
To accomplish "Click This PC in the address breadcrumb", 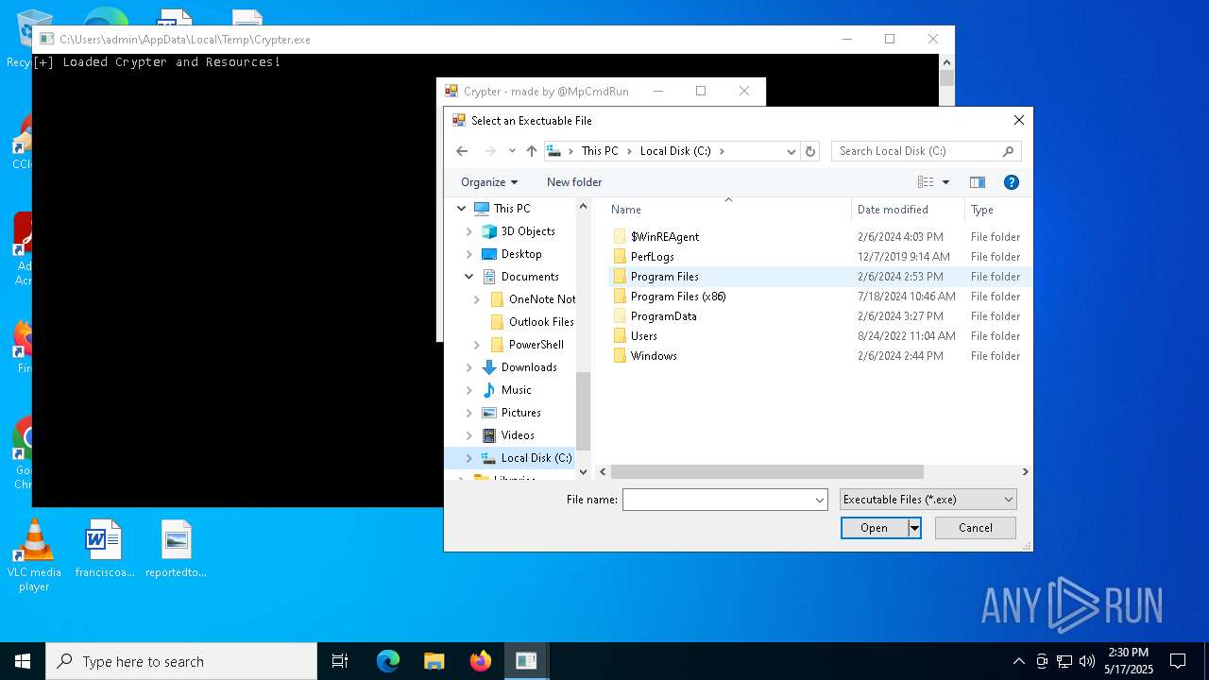I will [600, 151].
